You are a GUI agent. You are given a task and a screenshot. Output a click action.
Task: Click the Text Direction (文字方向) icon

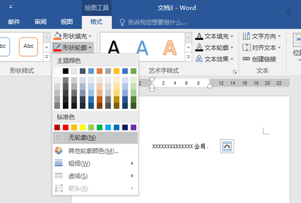click(246, 36)
